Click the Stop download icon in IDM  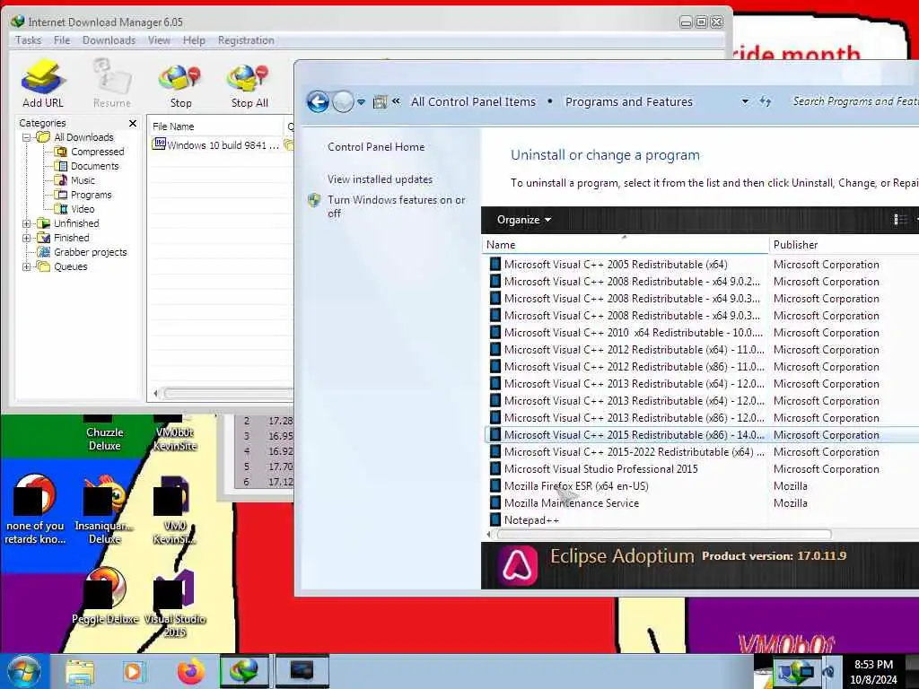point(179,79)
